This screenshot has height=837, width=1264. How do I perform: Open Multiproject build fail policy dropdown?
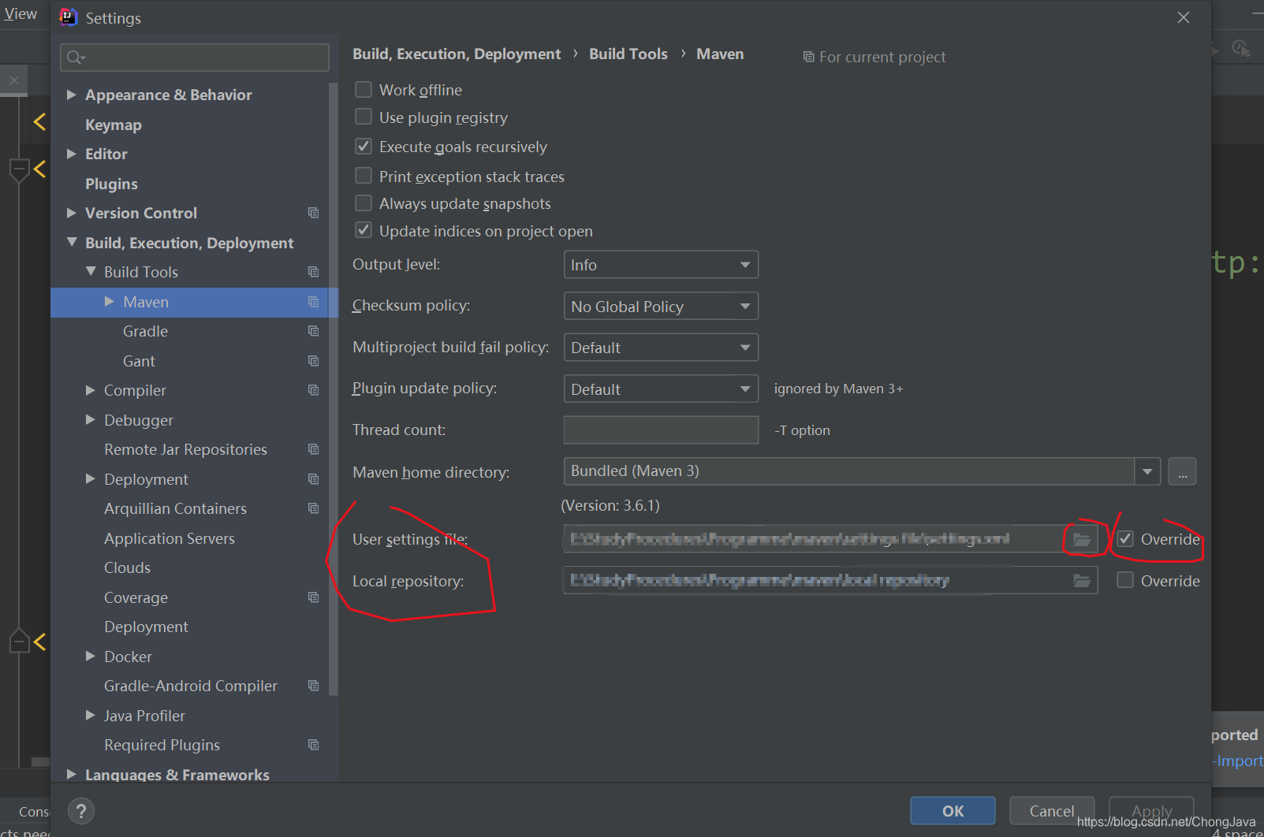661,348
